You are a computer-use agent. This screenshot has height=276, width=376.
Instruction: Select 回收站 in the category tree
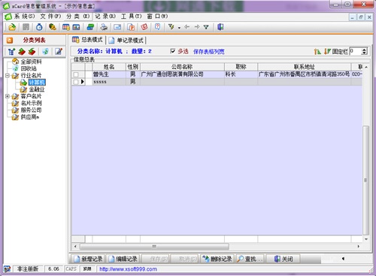click(x=29, y=68)
